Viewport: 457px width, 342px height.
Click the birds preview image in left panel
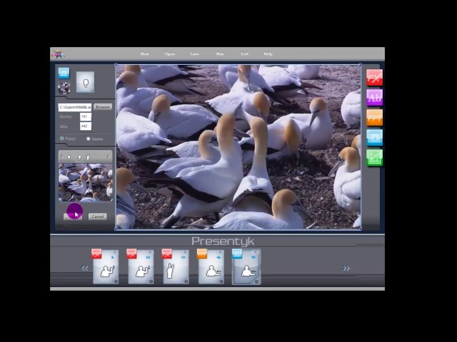(x=86, y=182)
